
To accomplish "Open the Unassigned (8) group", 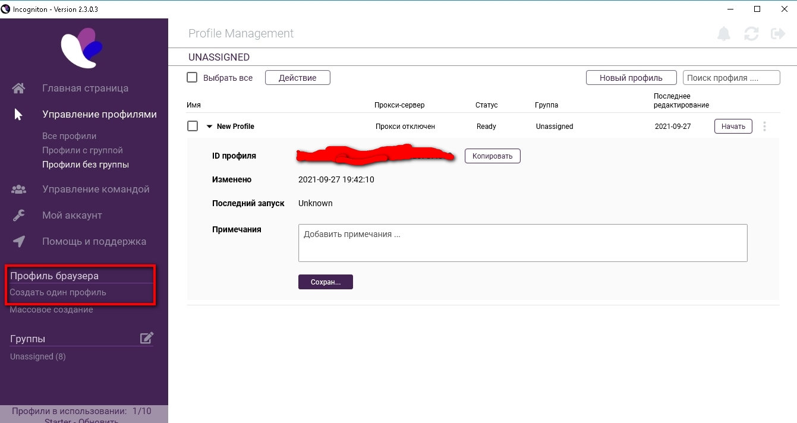I will (x=38, y=356).
